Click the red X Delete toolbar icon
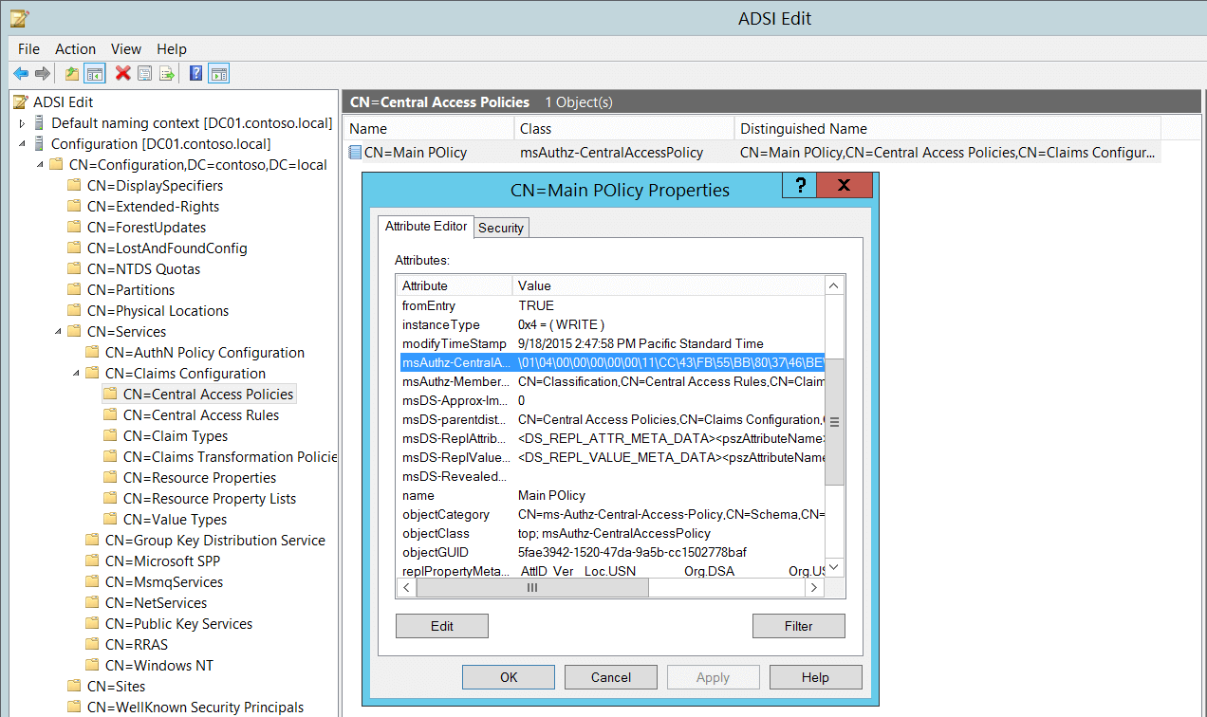 coord(122,74)
